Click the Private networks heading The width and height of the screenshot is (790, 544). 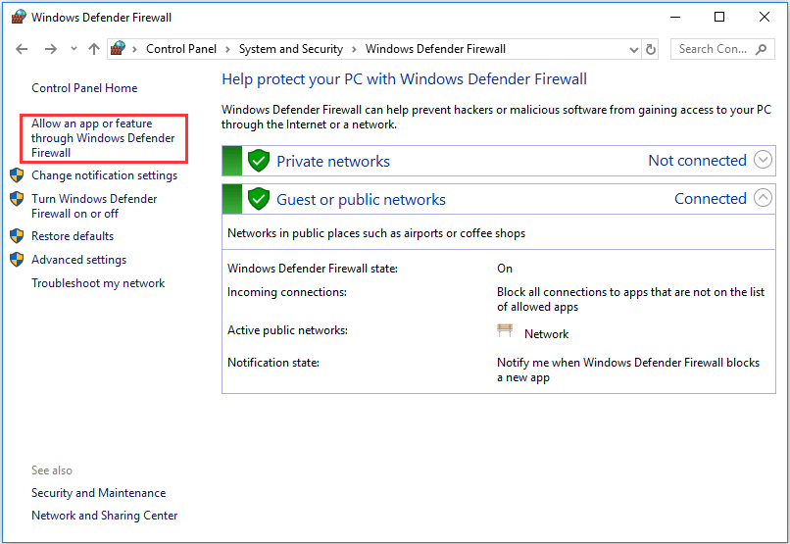point(333,161)
